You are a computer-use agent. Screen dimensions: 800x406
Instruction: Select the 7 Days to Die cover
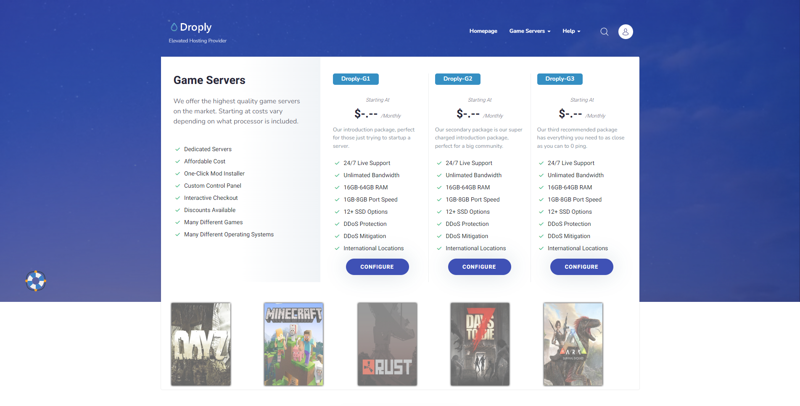[480, 344]
